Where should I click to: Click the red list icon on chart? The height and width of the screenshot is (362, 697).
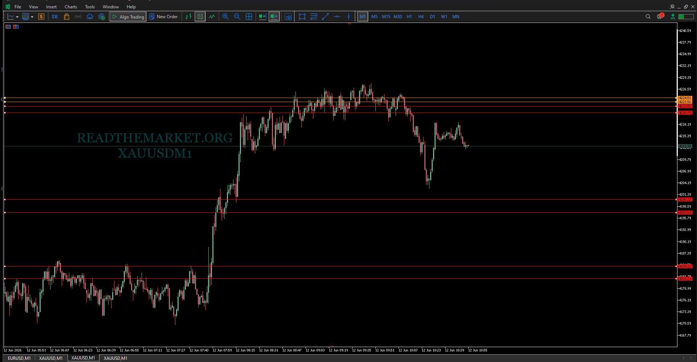click(x=8, y=27)
